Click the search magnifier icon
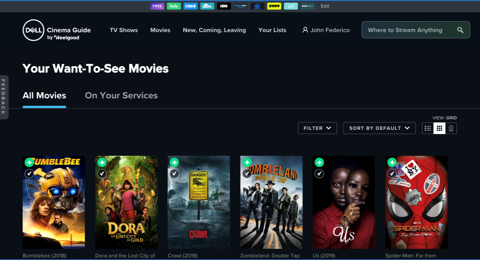Viewport: 480px width, 260px height. (x=460, y=30)
